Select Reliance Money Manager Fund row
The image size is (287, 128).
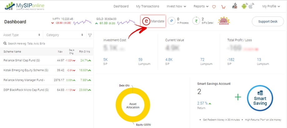pyautogui.click(x=47, y=80)
